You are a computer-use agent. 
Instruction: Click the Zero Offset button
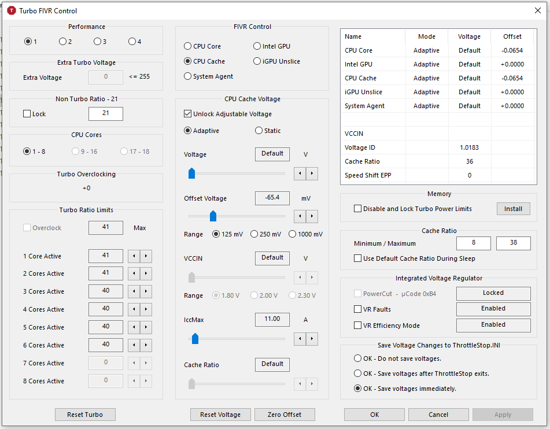(x=284, y=415)
